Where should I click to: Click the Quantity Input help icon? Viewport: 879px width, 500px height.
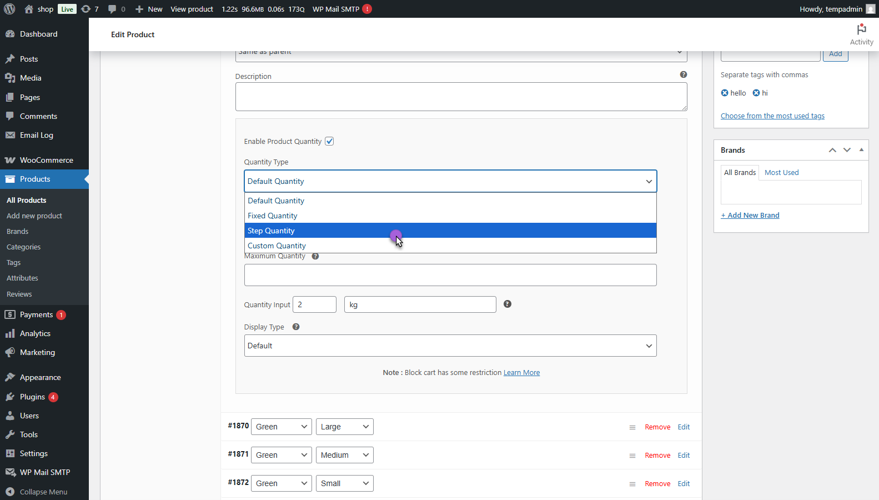507,304
